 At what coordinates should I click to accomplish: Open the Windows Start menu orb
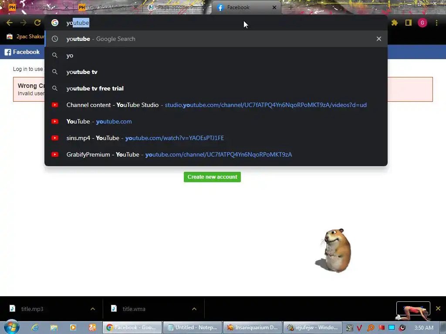[x=12, y=327]
